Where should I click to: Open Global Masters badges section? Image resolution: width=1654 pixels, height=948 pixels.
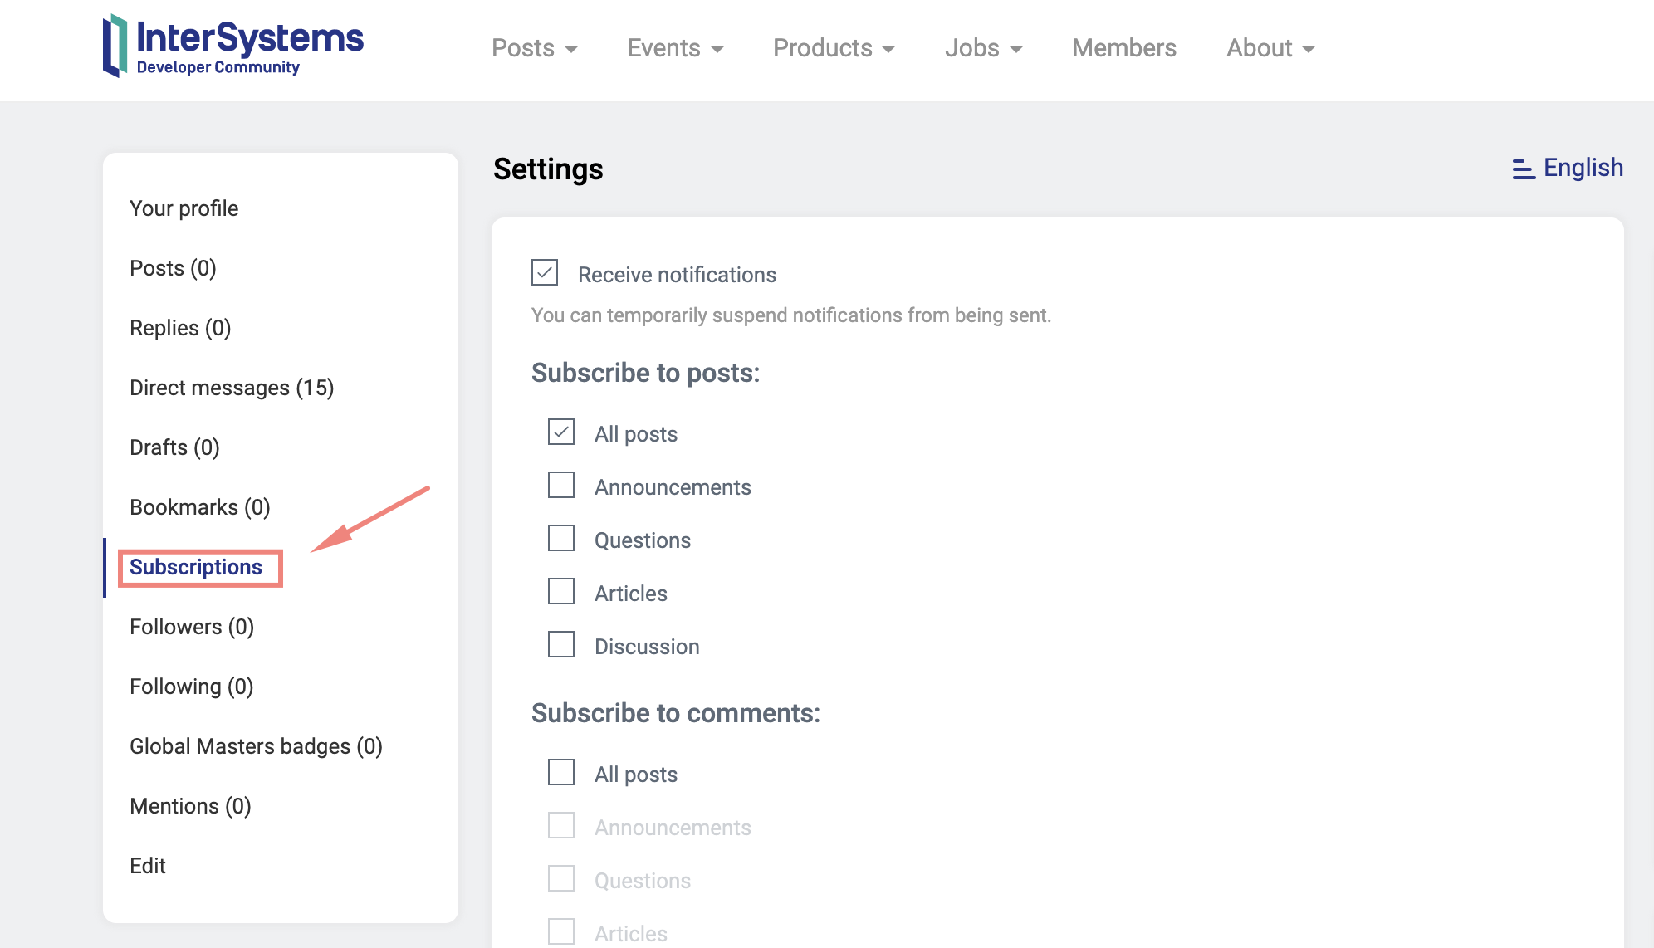(x=256, y=746)
